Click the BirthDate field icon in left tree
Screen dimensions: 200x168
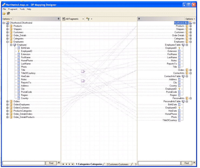pyautogui.click(x=19, y=48)
